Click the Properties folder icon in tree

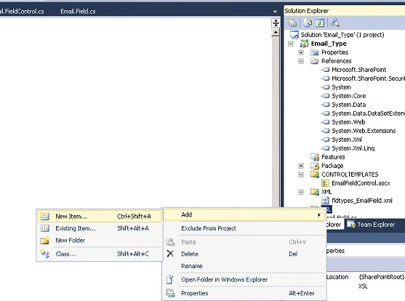coord(315,52)
